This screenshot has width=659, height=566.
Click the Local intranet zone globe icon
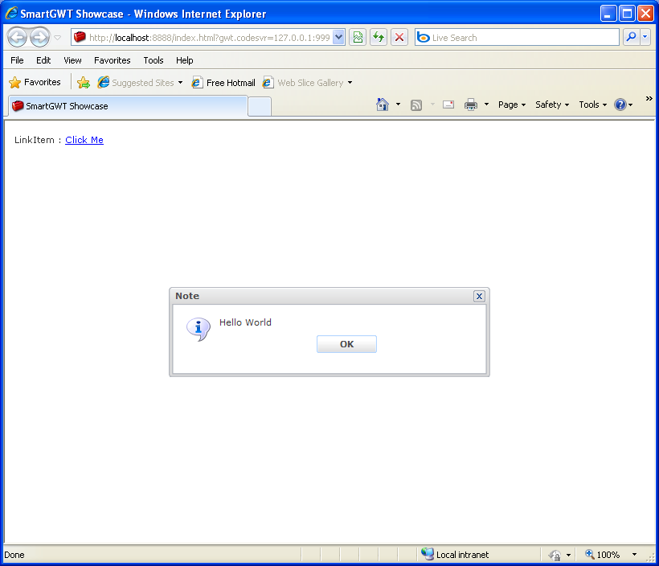pyautogui.click(x=427, y=554)
